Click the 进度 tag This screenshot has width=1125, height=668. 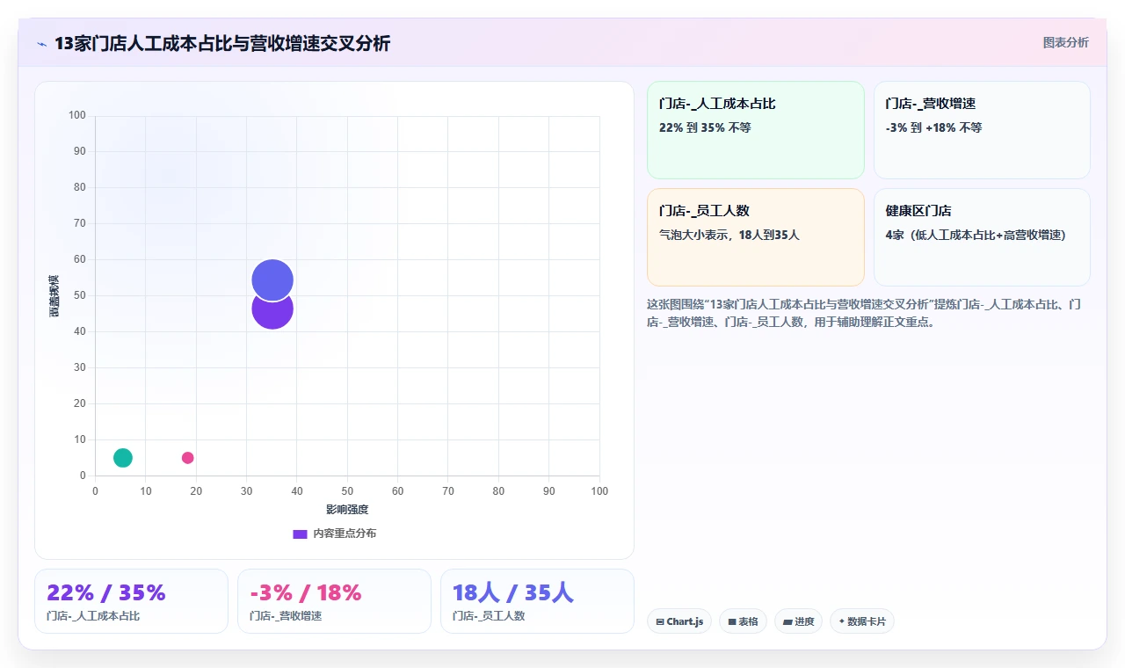pyautogui.click(x=798, y=621)
